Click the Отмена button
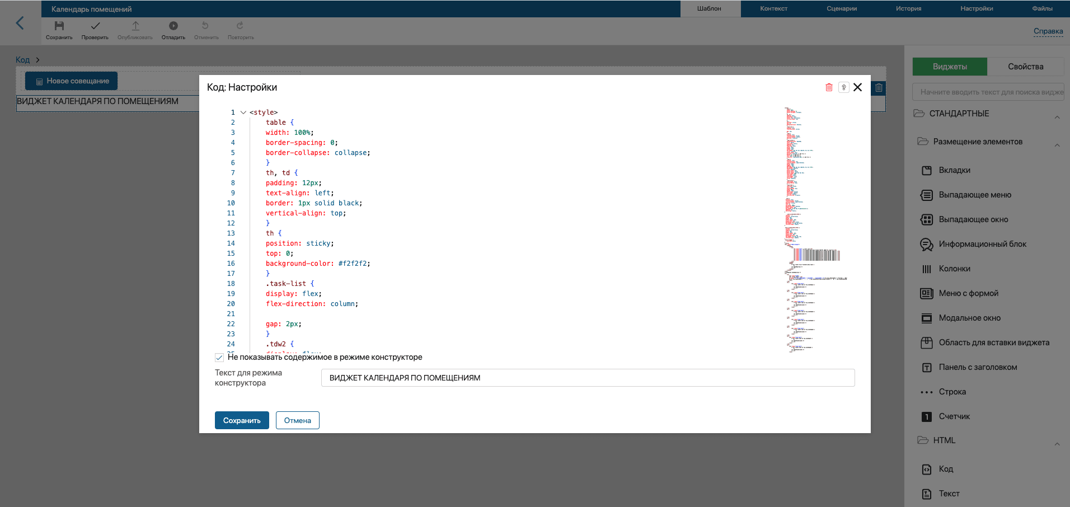The height and width of the screenshot is (507, 1070). (297, 420)
